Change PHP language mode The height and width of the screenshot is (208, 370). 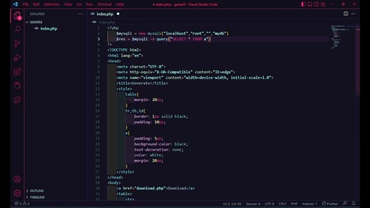[x=294, y=203]
